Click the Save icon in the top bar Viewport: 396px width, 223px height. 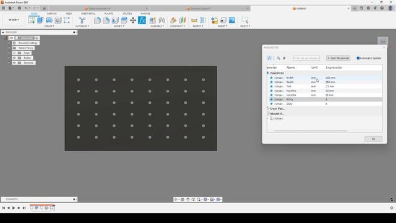coord(19,8)
